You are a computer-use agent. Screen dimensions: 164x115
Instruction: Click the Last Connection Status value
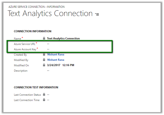pyautogui.click(x=48, y=94)
